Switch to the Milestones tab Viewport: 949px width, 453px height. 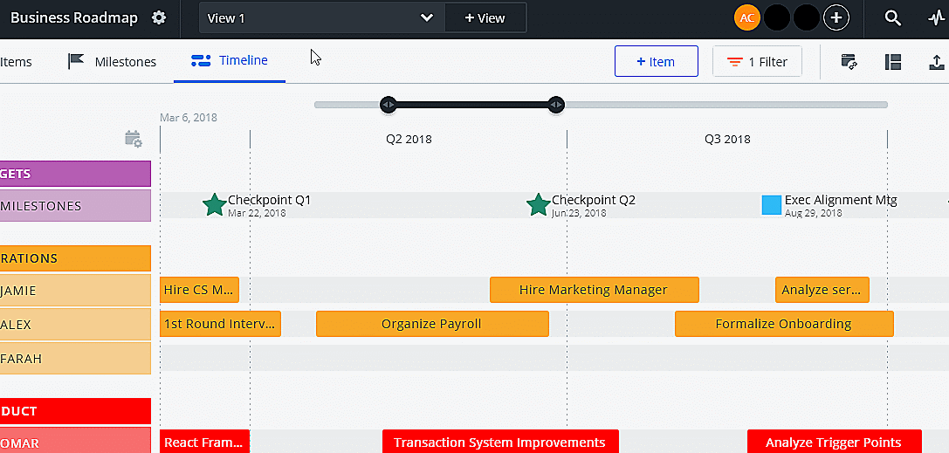pyautogui.click(x=113, y=62)
